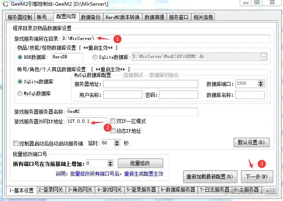283x201 pixels.
Task: Close the GeeM2 console window
Action: click(272, 2)
